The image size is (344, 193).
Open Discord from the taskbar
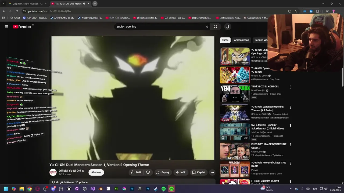click(53, 189)
